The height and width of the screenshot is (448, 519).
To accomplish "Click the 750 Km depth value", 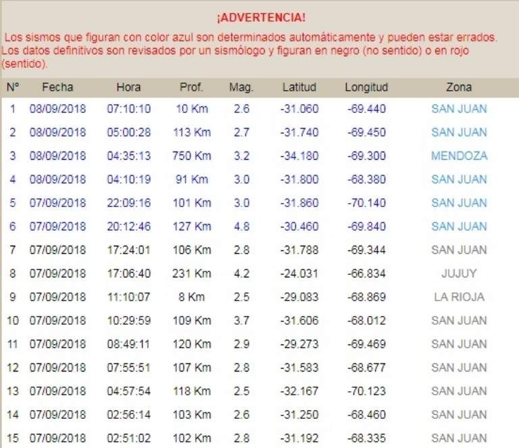I will [x=191, y=156].
